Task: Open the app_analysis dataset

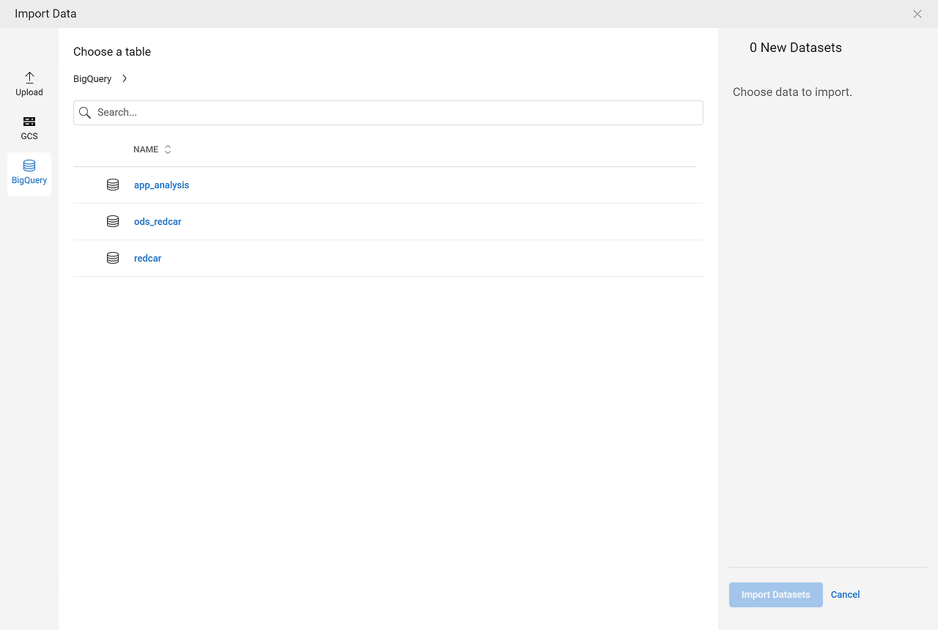Action: 161,185
